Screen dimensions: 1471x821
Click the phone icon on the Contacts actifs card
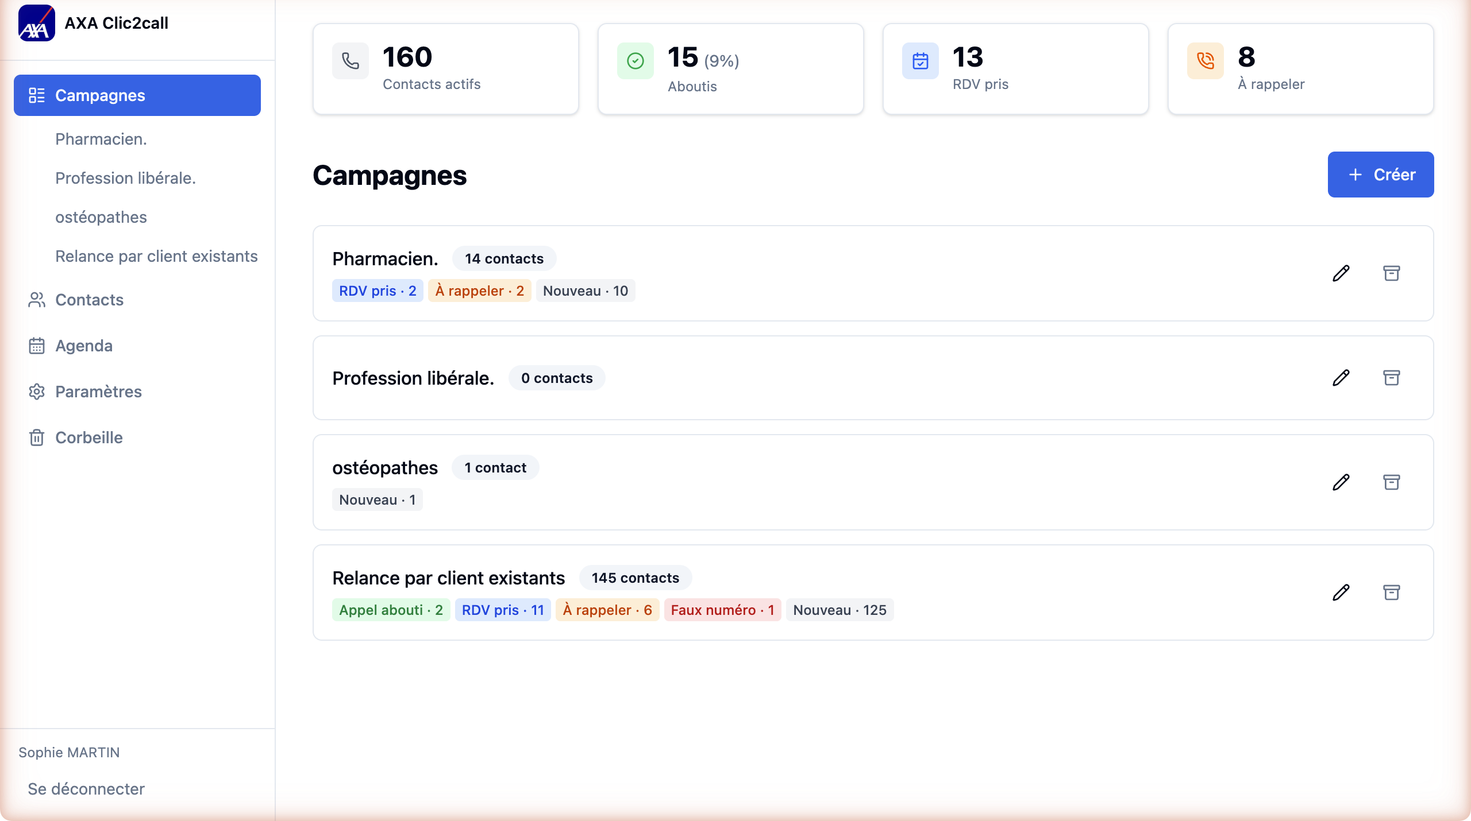click(x=351, y=61)
